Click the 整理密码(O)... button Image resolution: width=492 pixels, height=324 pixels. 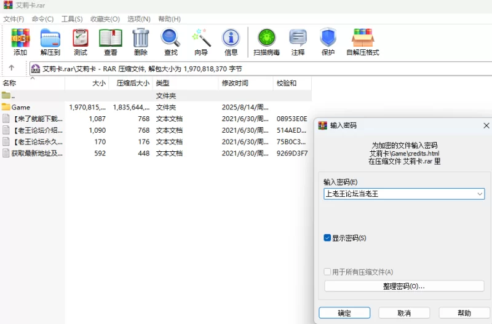[x=404, y=286]
